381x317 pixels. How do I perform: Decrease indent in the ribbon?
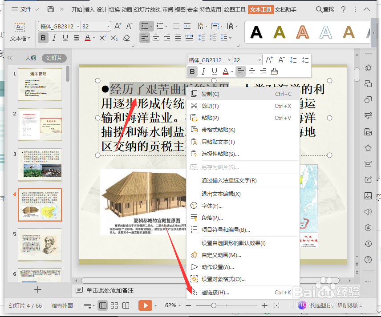[176, 26]
